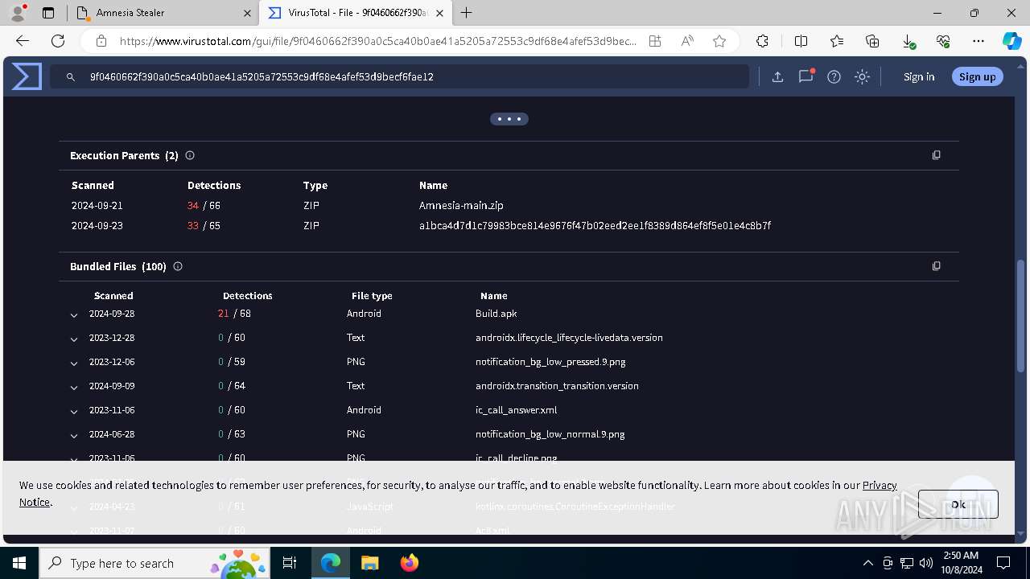
Task: Launch Firefox from the taskbar
Action: click(x=410, y=563)
